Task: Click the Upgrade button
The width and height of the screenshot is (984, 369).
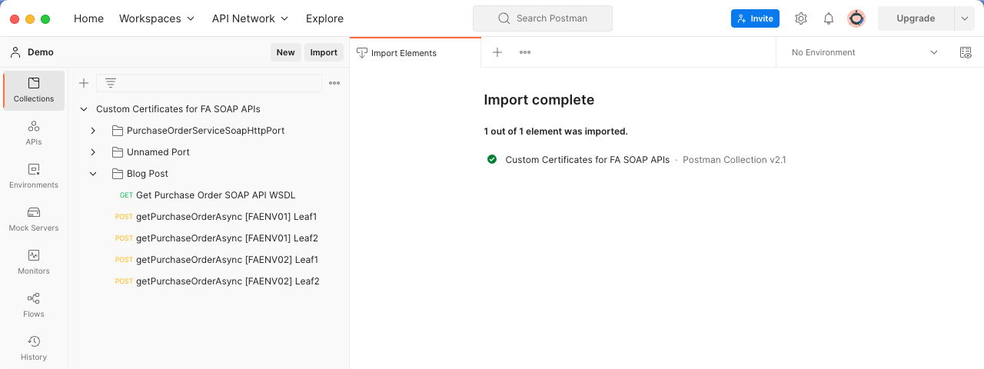Action: pyautogui.click(x=916, y=18)
